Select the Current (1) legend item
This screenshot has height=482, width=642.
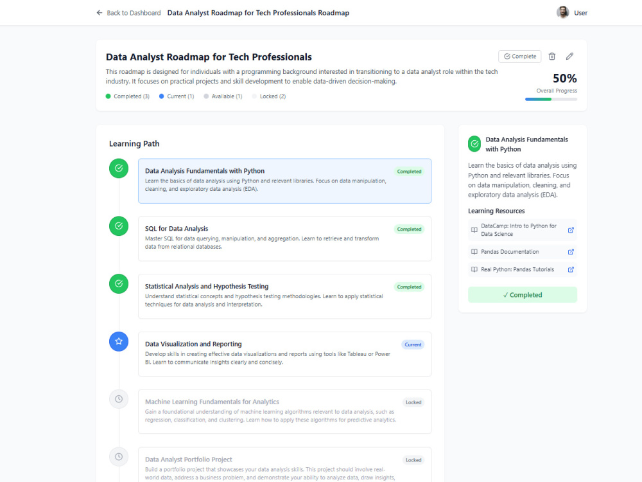coord(177,96)
